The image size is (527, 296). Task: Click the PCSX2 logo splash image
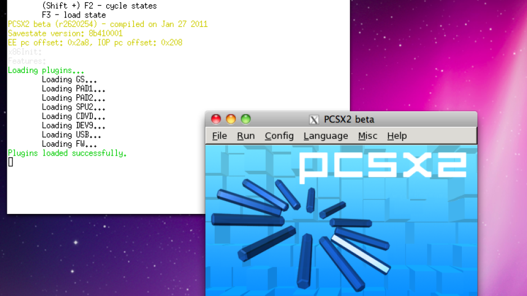pos(341,220)
